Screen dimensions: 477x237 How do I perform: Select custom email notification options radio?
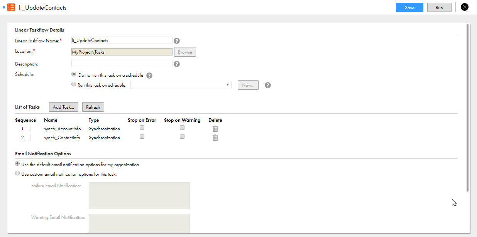pyautogui.click(x=17, y=174)
